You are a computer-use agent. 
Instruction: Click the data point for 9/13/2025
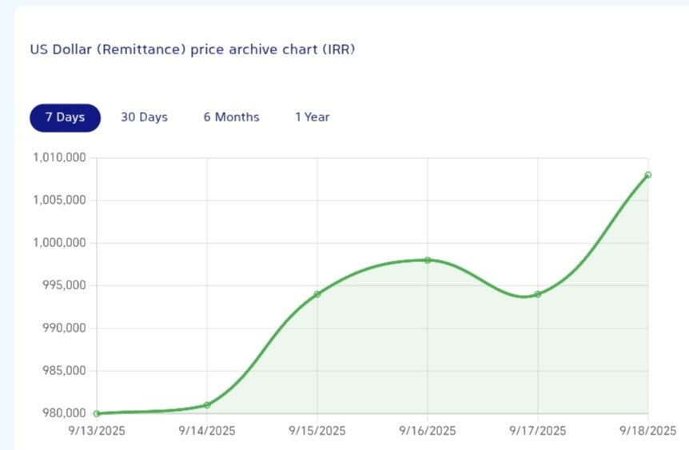coord(97,413)
